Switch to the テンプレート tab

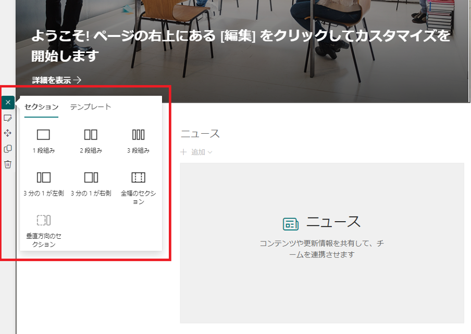point(91,107)
